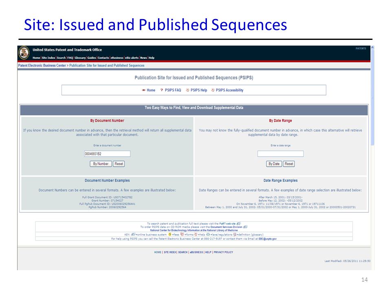
Task: Open eBiz alerts in top navigation
Action: click(x=132, y=58)
